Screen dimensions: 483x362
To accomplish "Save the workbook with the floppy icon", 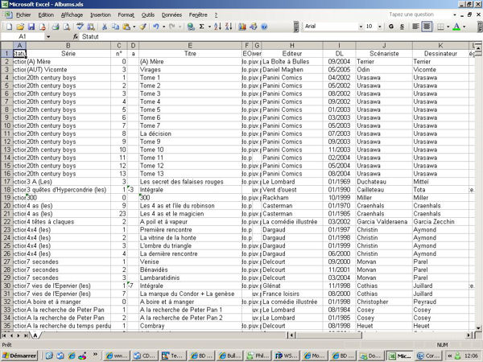I will pyautogui.click(x=31, y=27).
